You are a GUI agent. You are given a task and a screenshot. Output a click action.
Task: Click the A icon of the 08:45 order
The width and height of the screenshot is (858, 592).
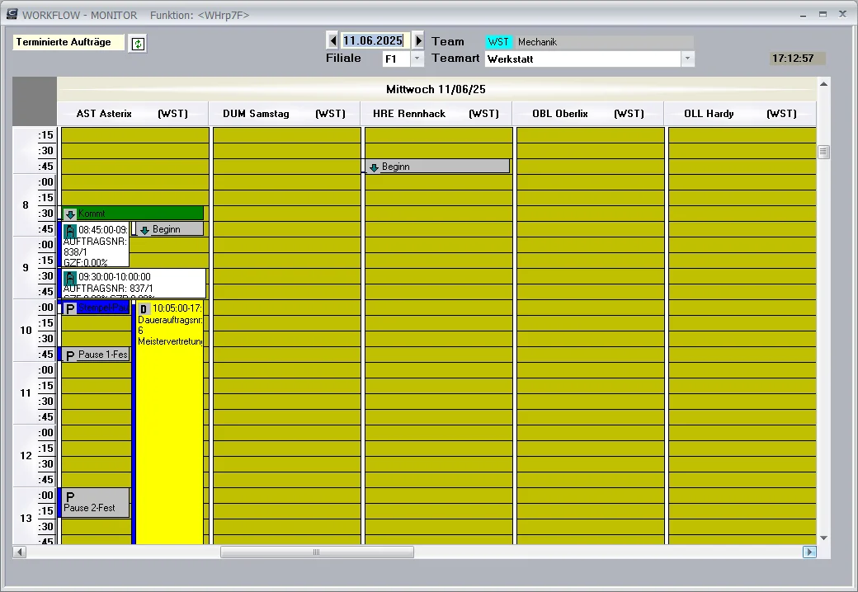(69, 231)
